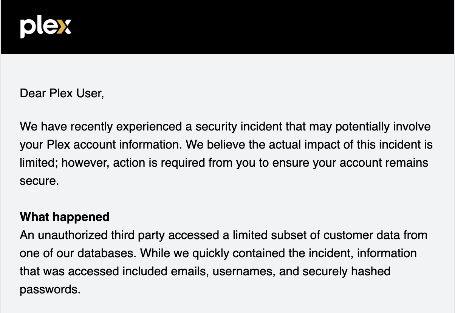This screenshot has height=313, width=455.
Task: Click the word "secure." ending the first paragraph
Action: click(40, 181)
